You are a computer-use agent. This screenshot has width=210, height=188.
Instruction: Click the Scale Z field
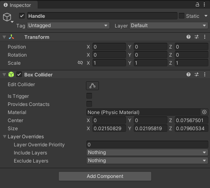click(191, 63)
